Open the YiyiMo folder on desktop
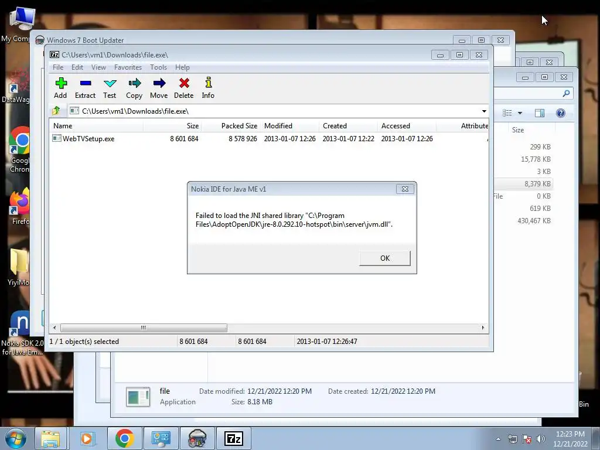The width and height of the screenshot is (600, 450). coord(18,267)
